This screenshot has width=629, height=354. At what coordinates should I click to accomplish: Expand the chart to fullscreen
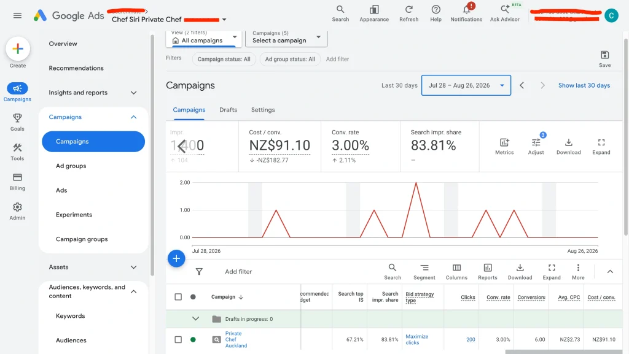[601, 147]
